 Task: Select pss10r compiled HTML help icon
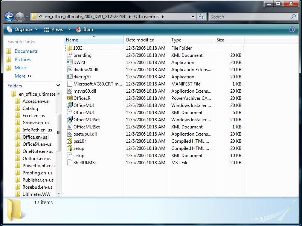pyautogui.click(x=69, y=141)
